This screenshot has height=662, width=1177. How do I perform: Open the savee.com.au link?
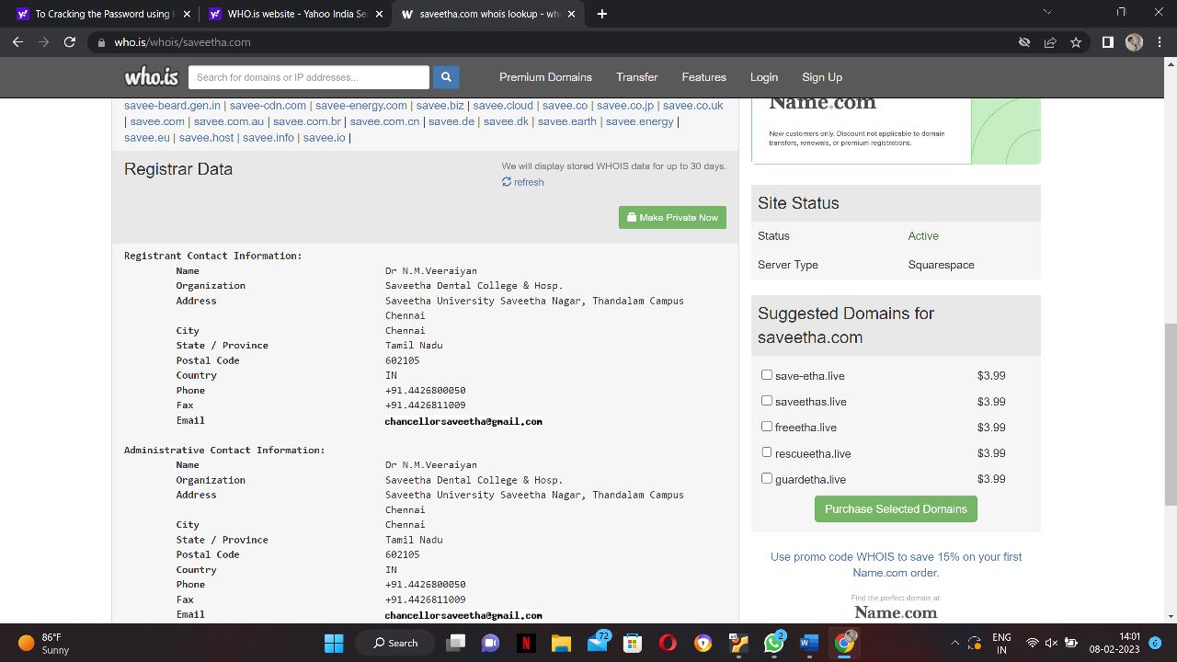coord(228,120)
